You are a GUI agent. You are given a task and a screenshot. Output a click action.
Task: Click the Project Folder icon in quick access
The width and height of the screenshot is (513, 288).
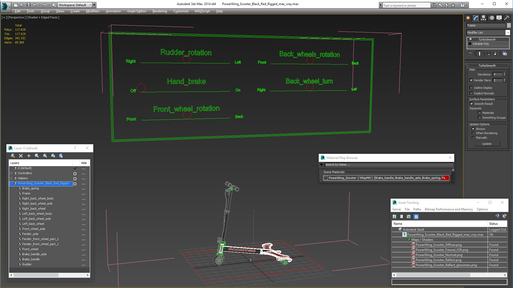(x=54, y=5)
